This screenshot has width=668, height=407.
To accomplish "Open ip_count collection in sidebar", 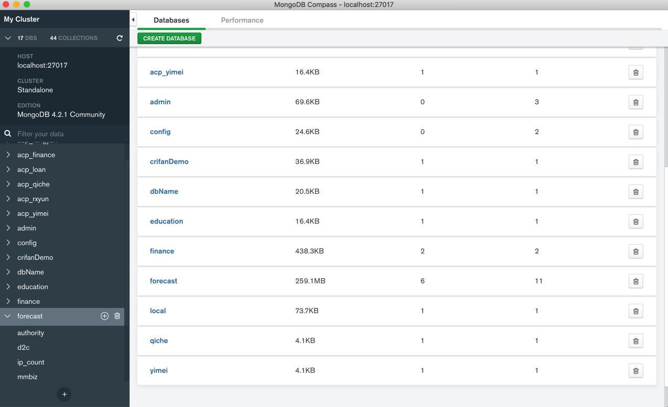I will tap(31, 362).
